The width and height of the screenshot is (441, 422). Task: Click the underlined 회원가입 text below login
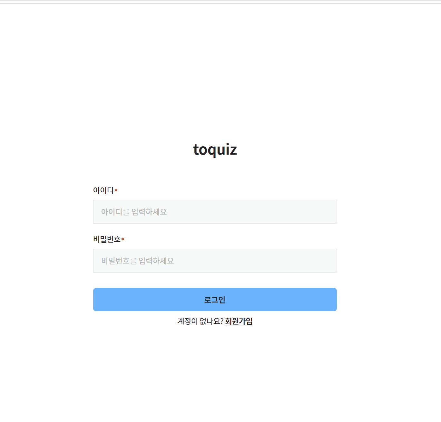(x=239, y=321)
